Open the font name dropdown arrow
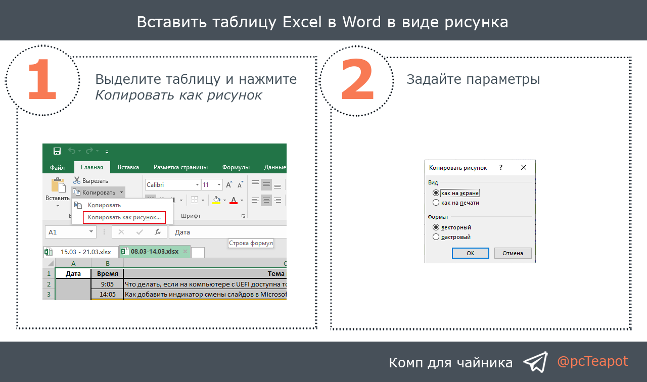The width and height of the screenshot is (647, 382). pos(197,185)
